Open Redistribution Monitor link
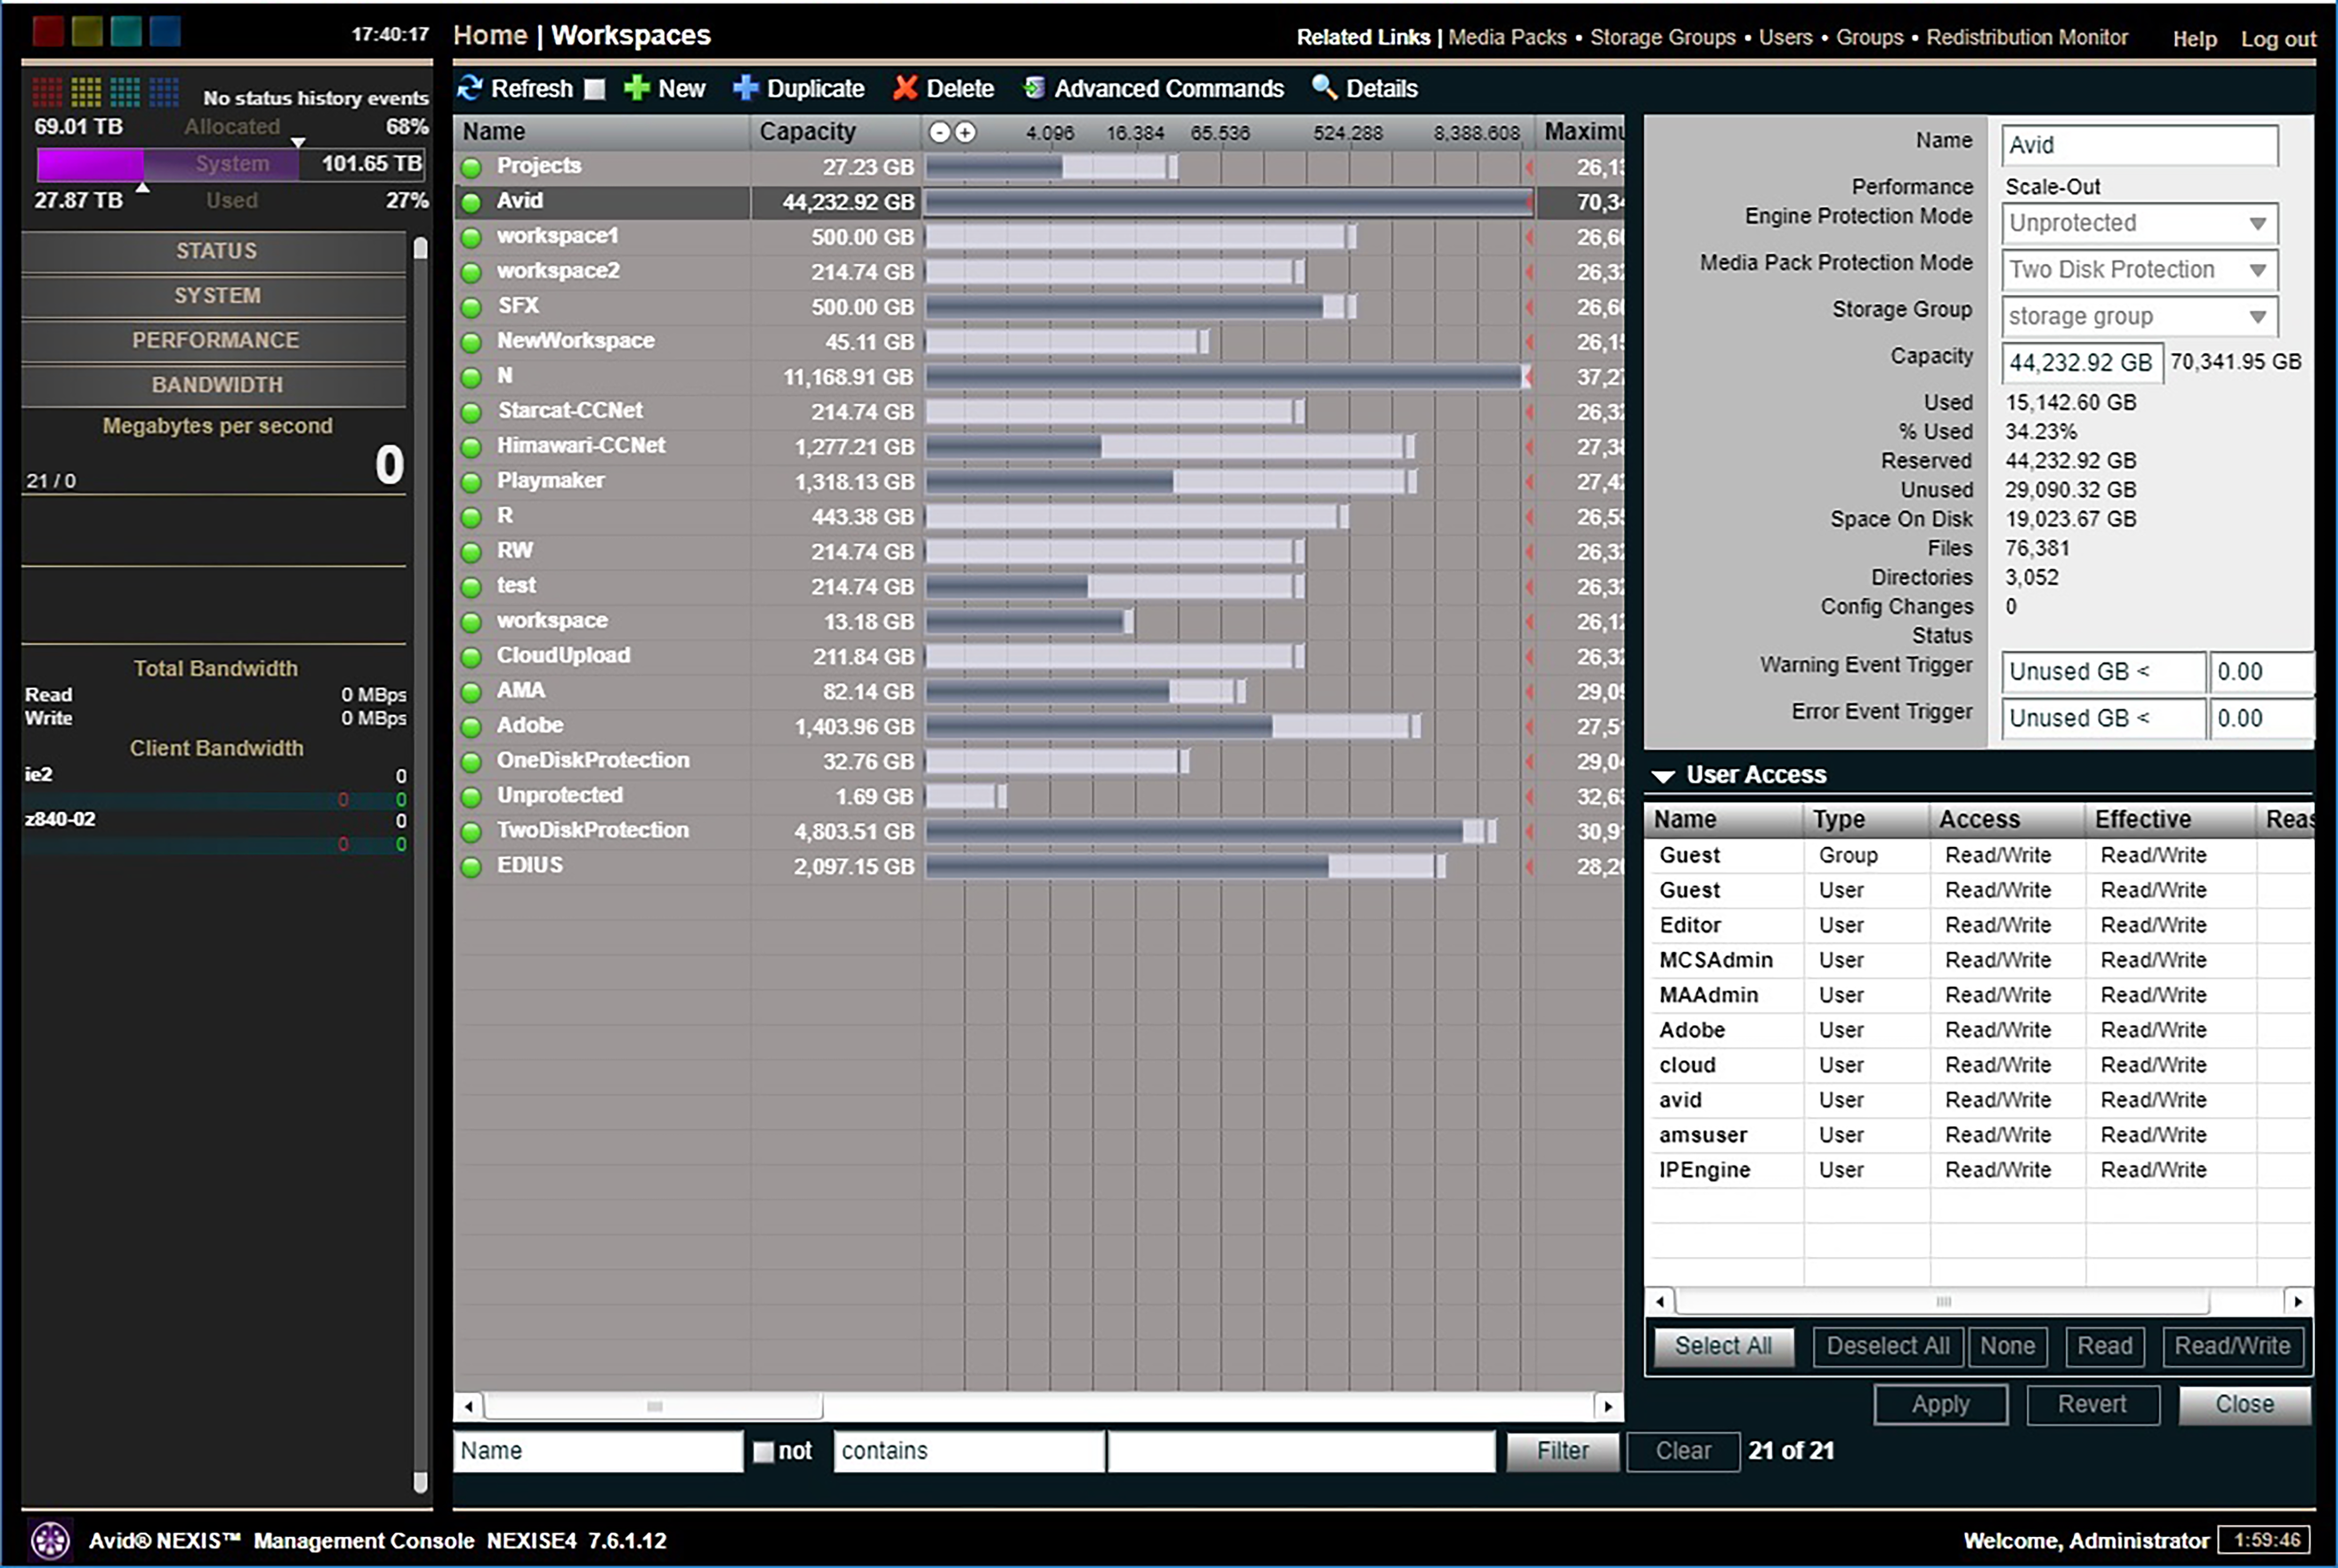 (x=2027, y=37)
